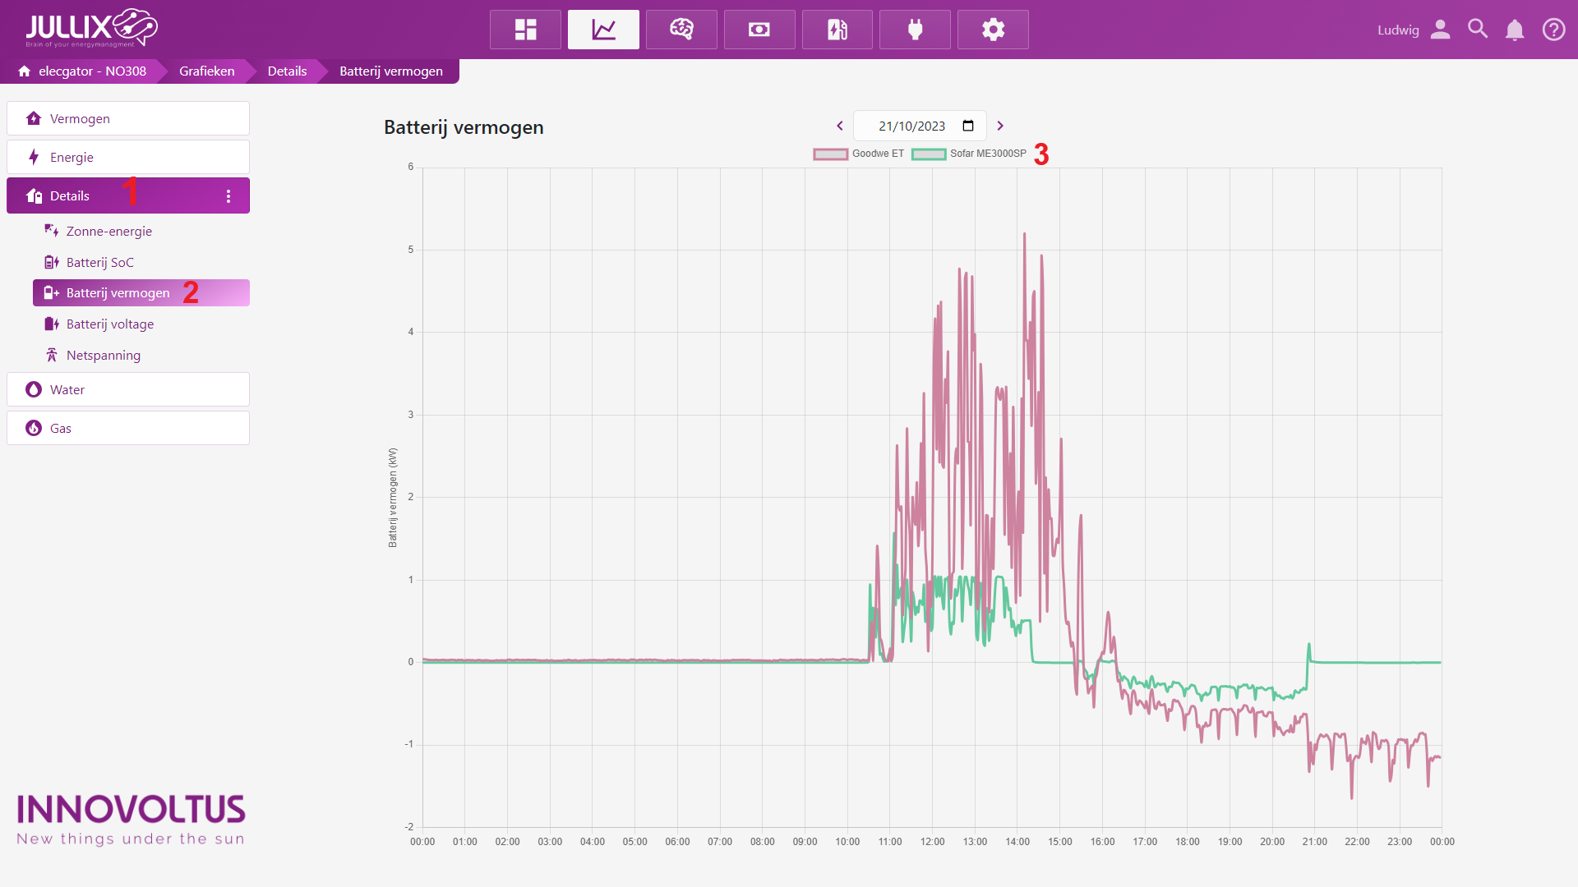Select the line chart graphs toolbar icon
The width and height of the screenshot is (1578, 887).
pos(603,30)
